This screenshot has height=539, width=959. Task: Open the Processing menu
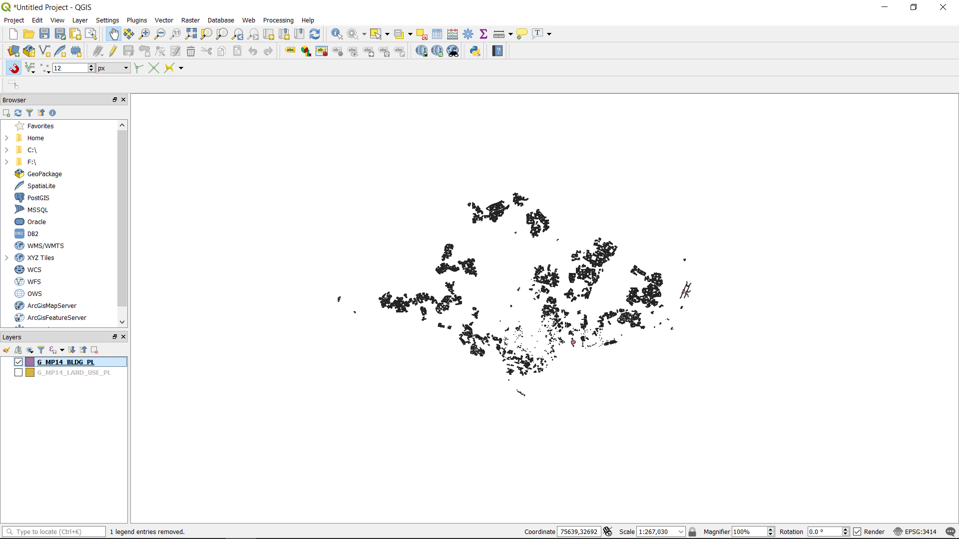[x=278, y=20]
